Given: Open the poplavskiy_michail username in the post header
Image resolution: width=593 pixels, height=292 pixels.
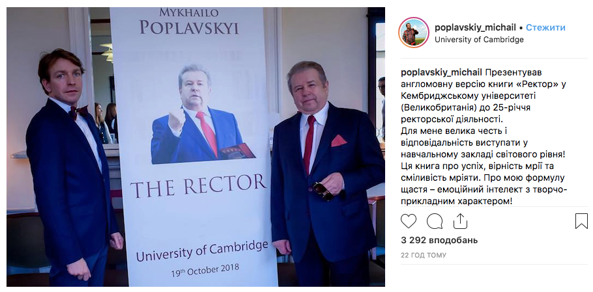Looking at the screenshot, I should coord(475,27).
